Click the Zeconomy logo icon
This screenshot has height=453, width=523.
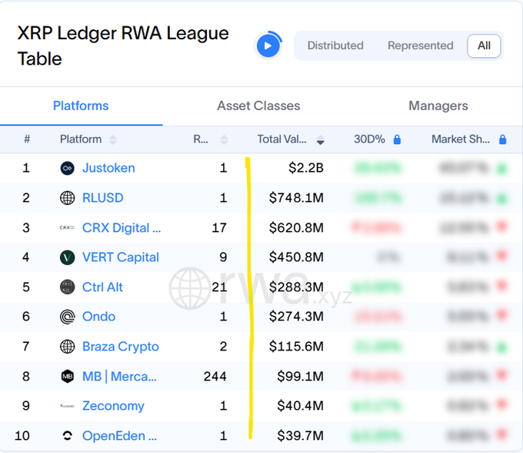(68, 406)
